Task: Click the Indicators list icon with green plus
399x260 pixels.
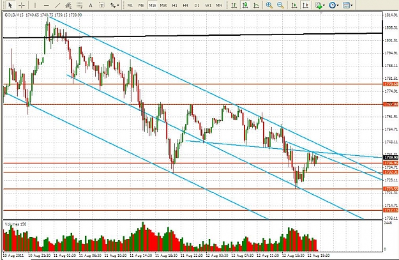Action: 319,5
